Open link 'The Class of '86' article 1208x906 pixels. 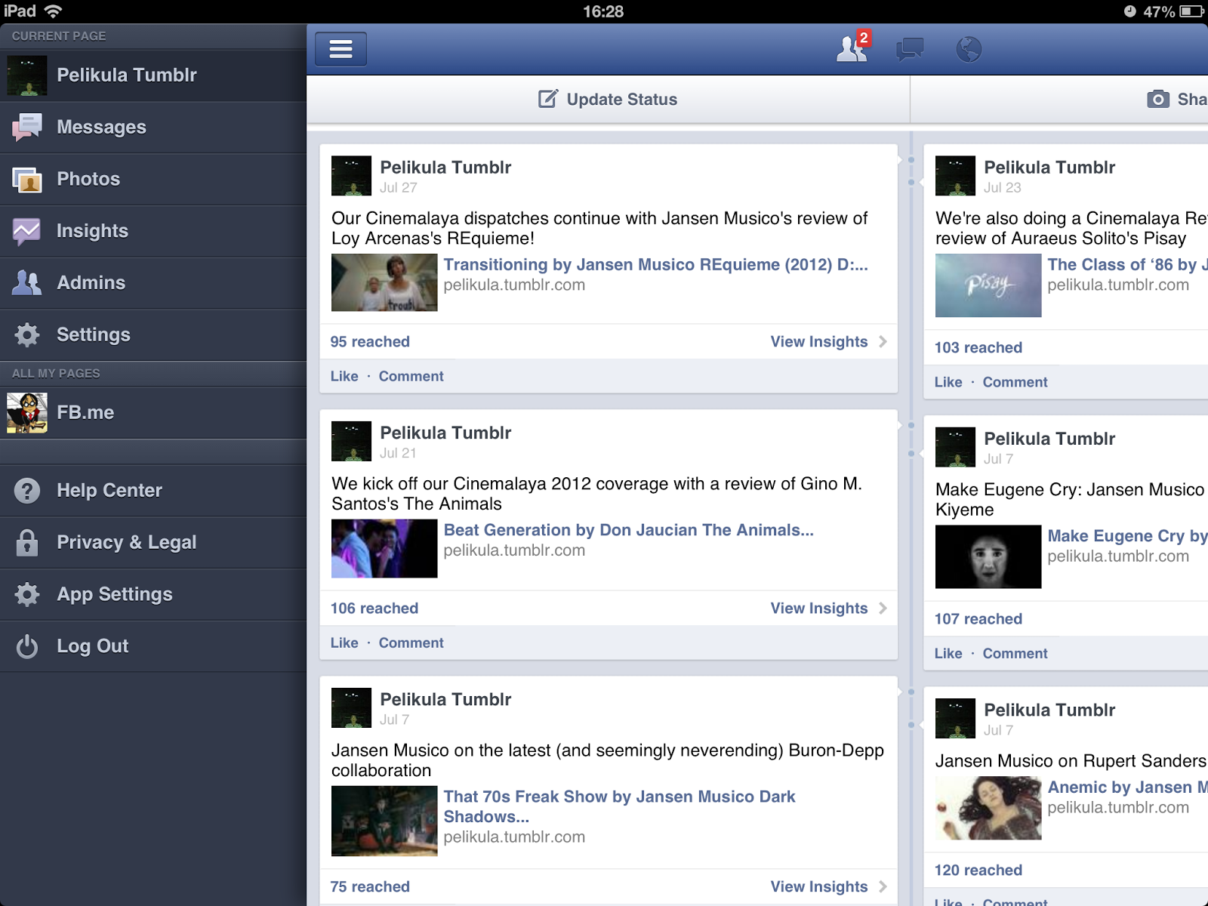(x=1127, y=264)
